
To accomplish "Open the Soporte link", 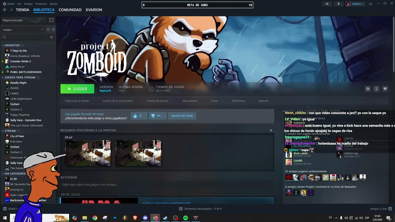I will tap(264, 101).
